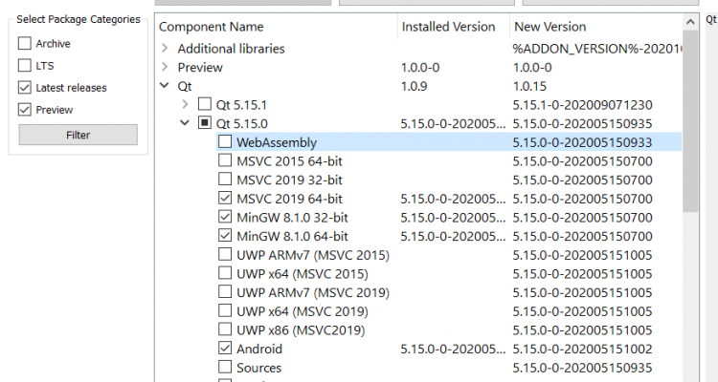Toggle the partially checked Qt 5.15.0 checkbox
This screenshot has height=382, width=718.
pos(205,123)
